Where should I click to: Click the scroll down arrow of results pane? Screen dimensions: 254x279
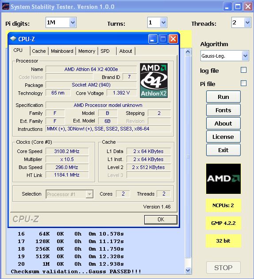click(188, 270)
